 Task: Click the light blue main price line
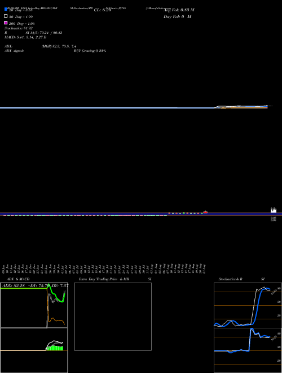pos(107,108)
